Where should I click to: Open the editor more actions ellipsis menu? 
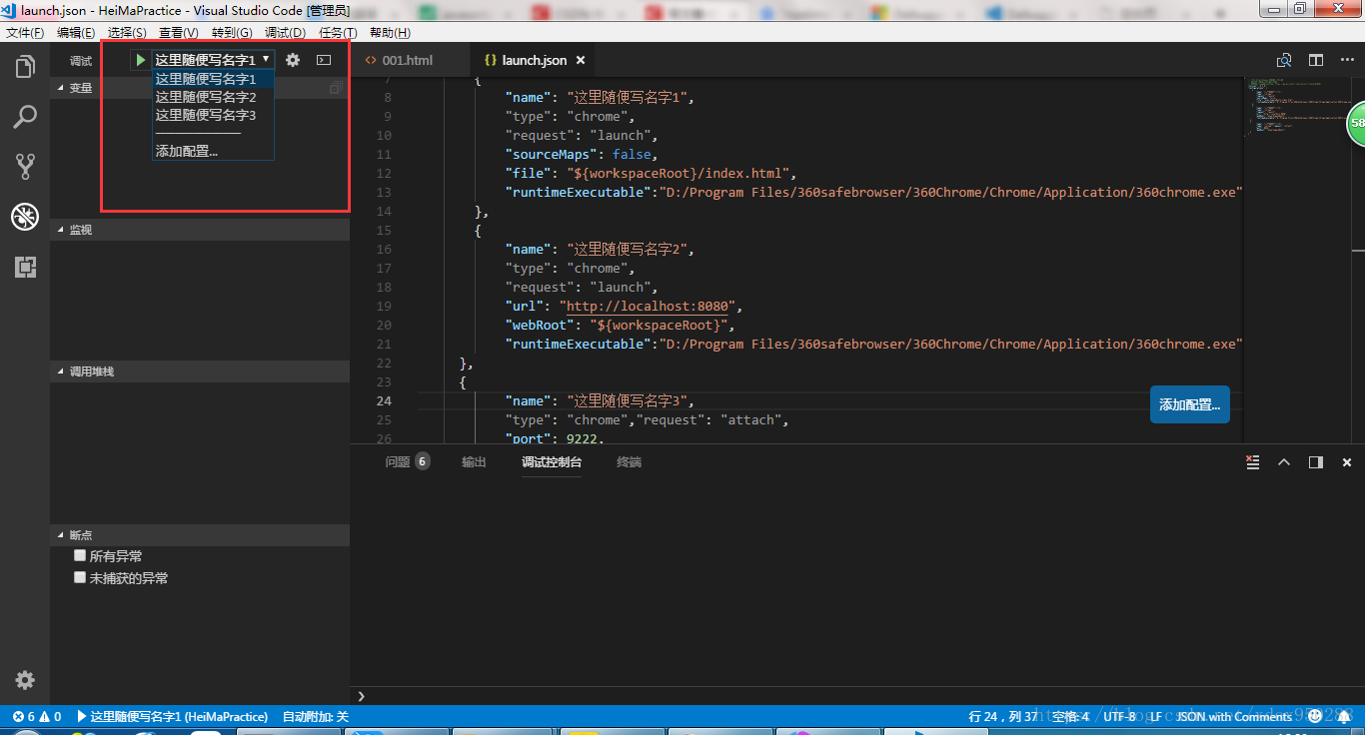pos(1347,60)
